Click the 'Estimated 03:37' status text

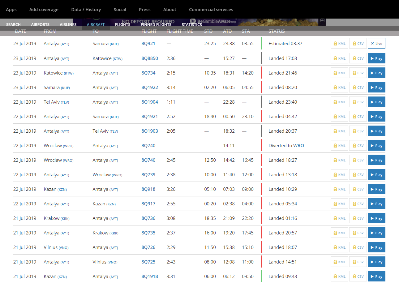[x=285, y=44]
